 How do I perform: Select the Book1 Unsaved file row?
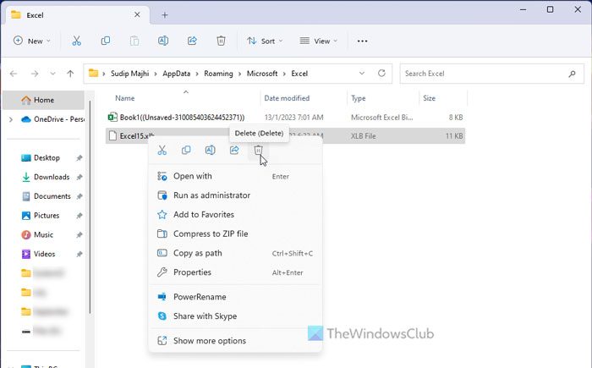286,117
